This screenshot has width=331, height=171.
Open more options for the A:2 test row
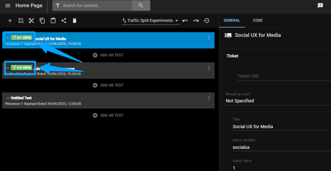[x=209, y=68]
